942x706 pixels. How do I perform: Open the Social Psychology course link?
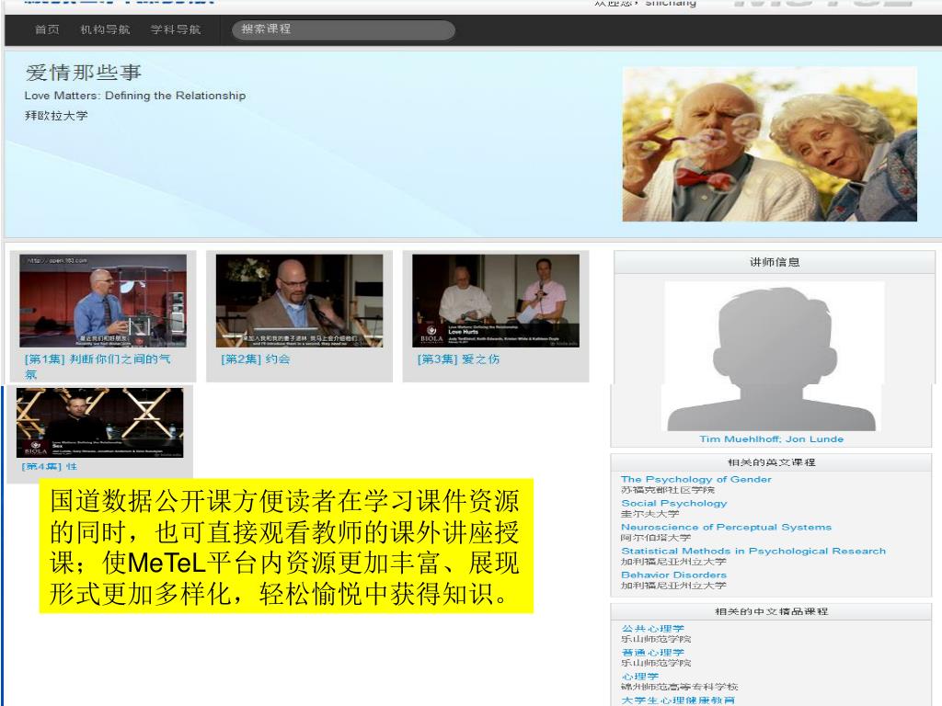(674, 503)
